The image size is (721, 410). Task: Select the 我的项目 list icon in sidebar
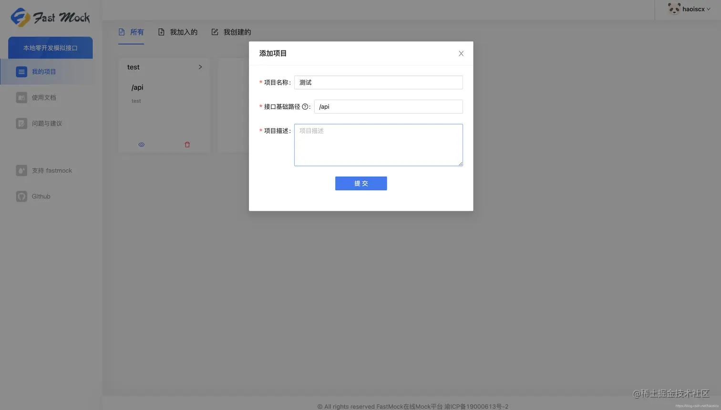click(x=21, y=72)
